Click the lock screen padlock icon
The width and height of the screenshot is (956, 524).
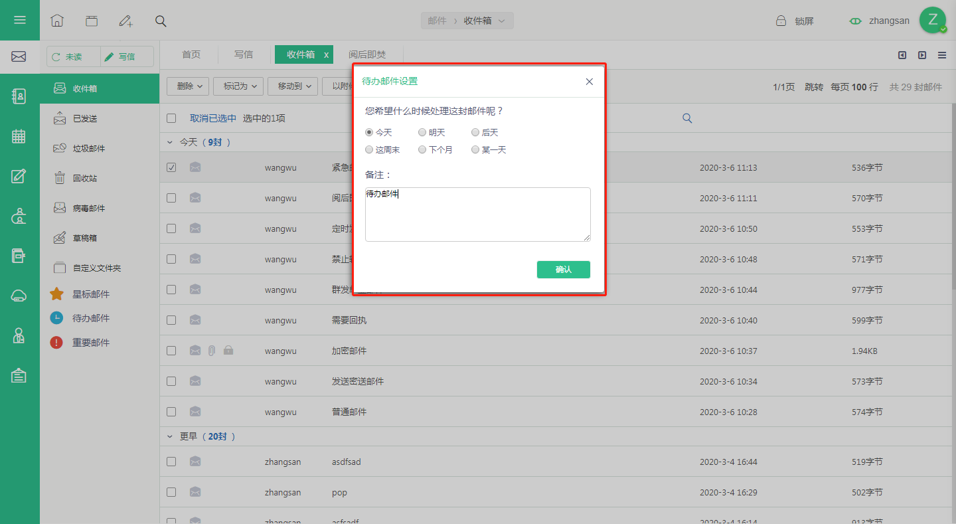781,21
